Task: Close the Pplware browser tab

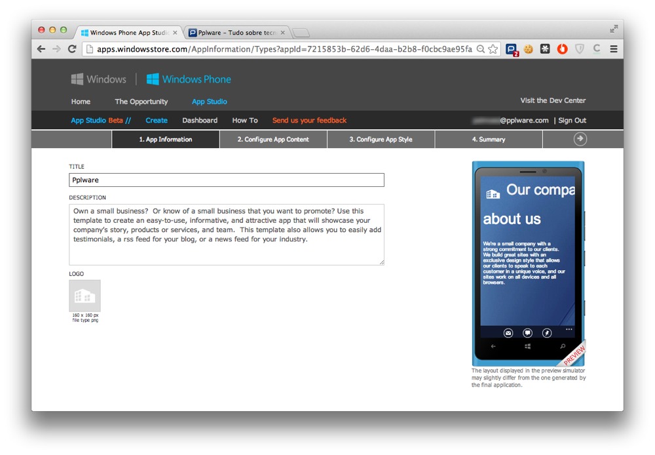Action: click(x=283, y=33)
